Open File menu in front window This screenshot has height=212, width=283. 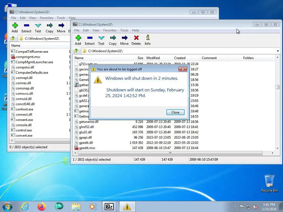click(x=77, y=30)
